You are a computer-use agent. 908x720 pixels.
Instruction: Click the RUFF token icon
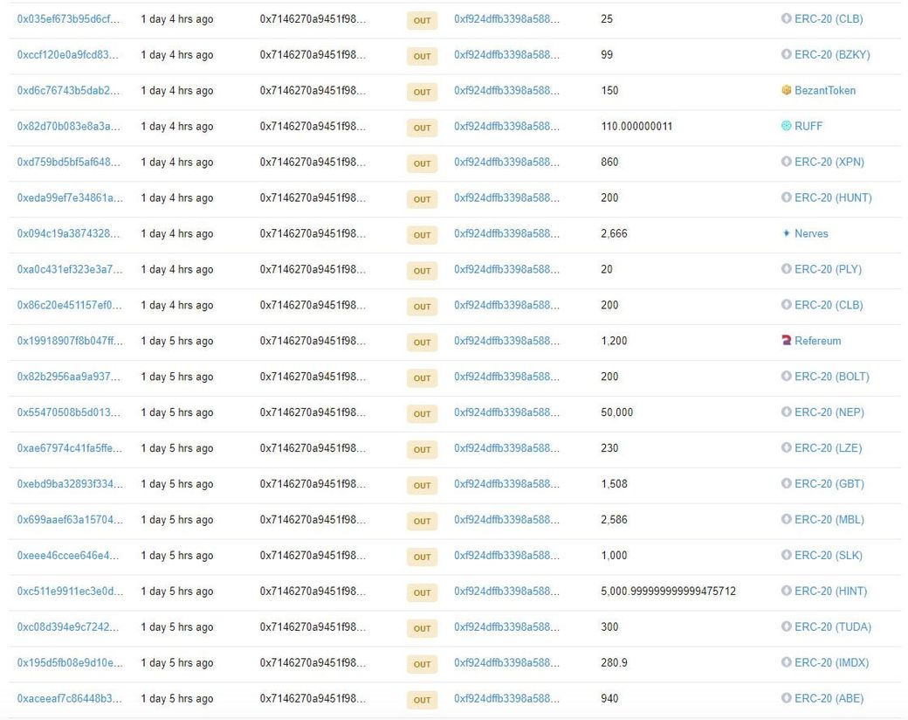click(x=786, y=126)
